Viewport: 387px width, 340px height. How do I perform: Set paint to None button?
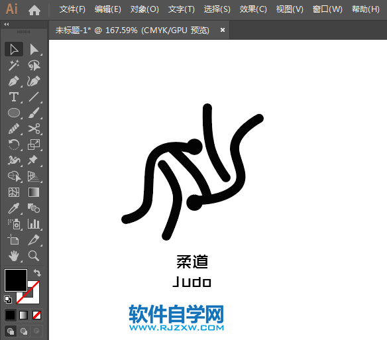click(x=36, y=315)
